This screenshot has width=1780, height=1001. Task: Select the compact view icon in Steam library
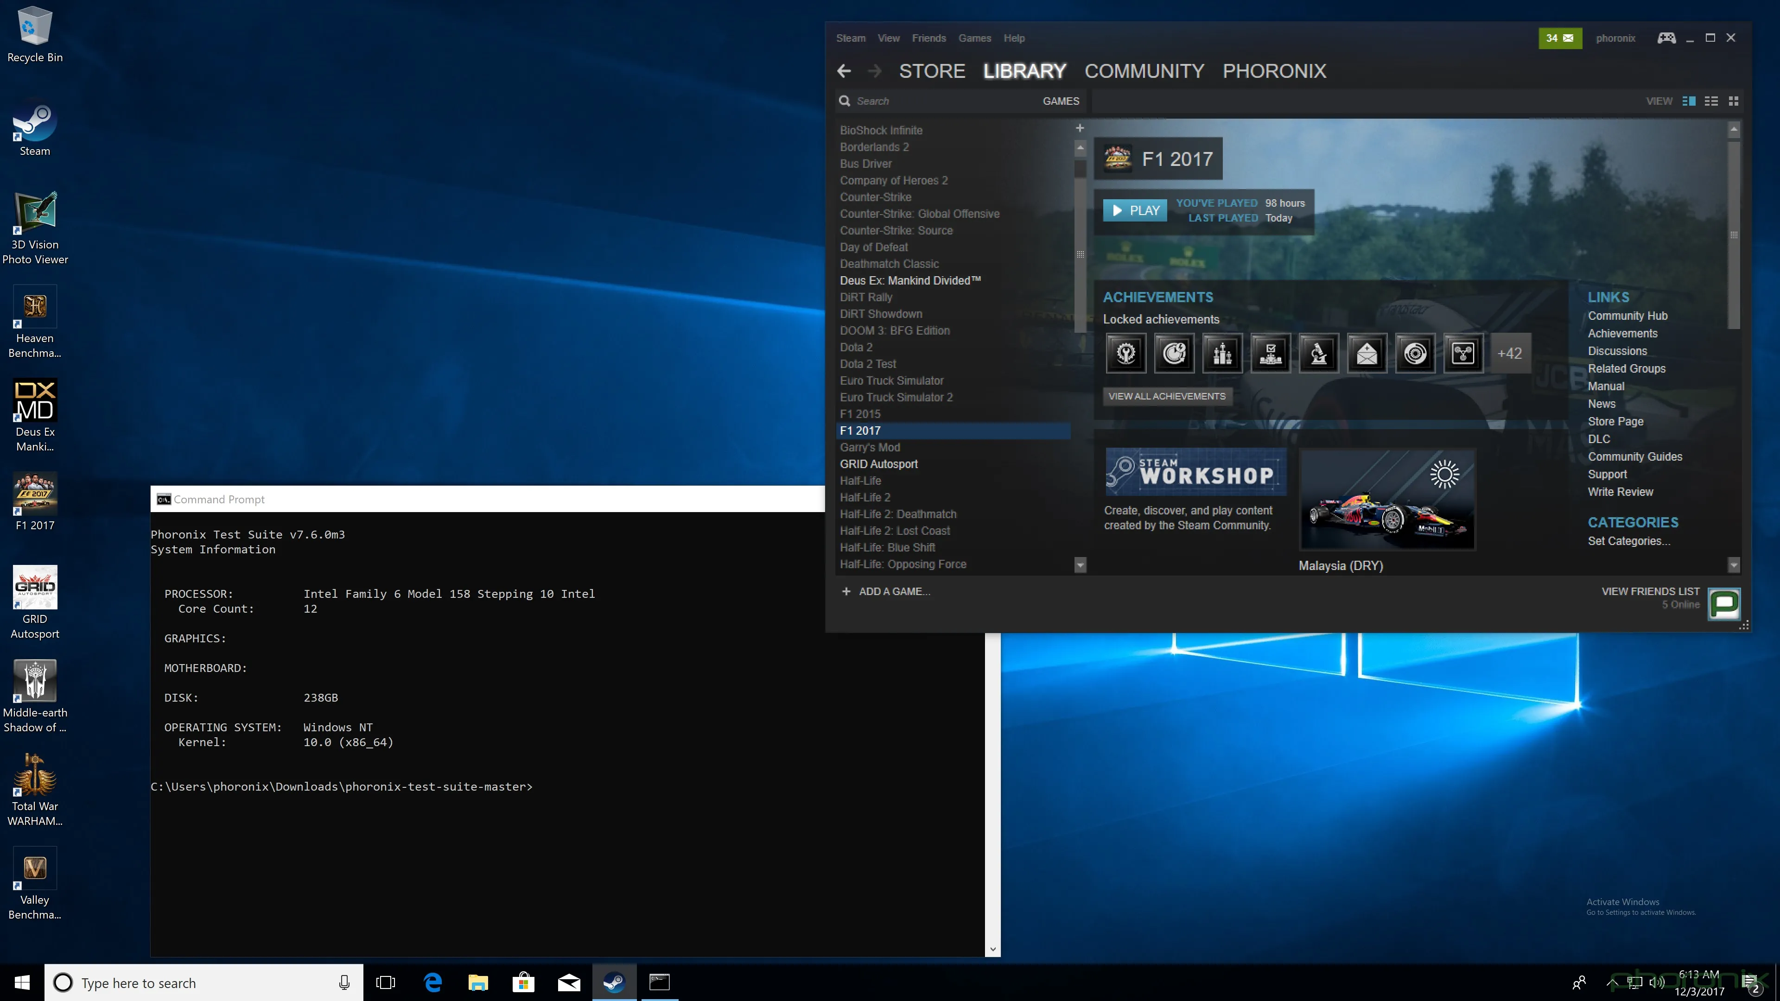pos(1710,100)
